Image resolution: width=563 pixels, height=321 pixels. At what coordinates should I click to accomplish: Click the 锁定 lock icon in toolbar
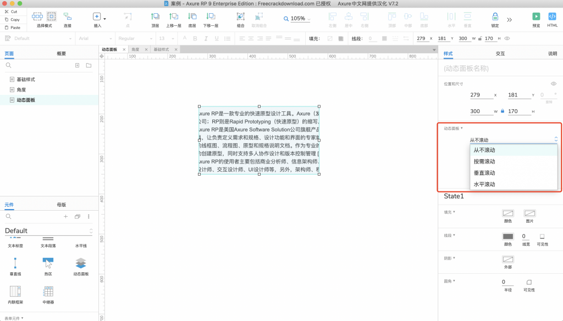[495, 16]
